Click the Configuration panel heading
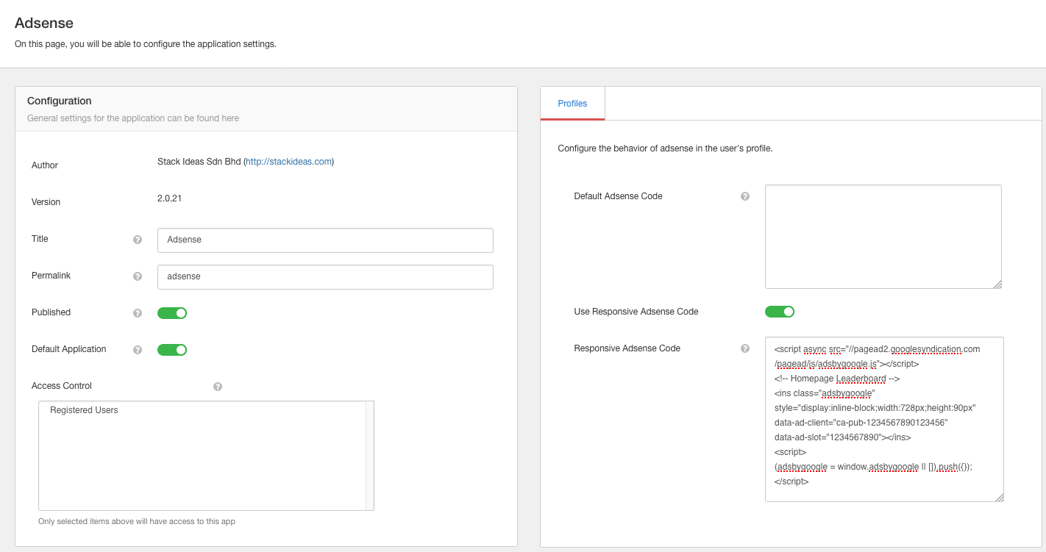This screenshot has width=1046, height=552. click(60, 101)
